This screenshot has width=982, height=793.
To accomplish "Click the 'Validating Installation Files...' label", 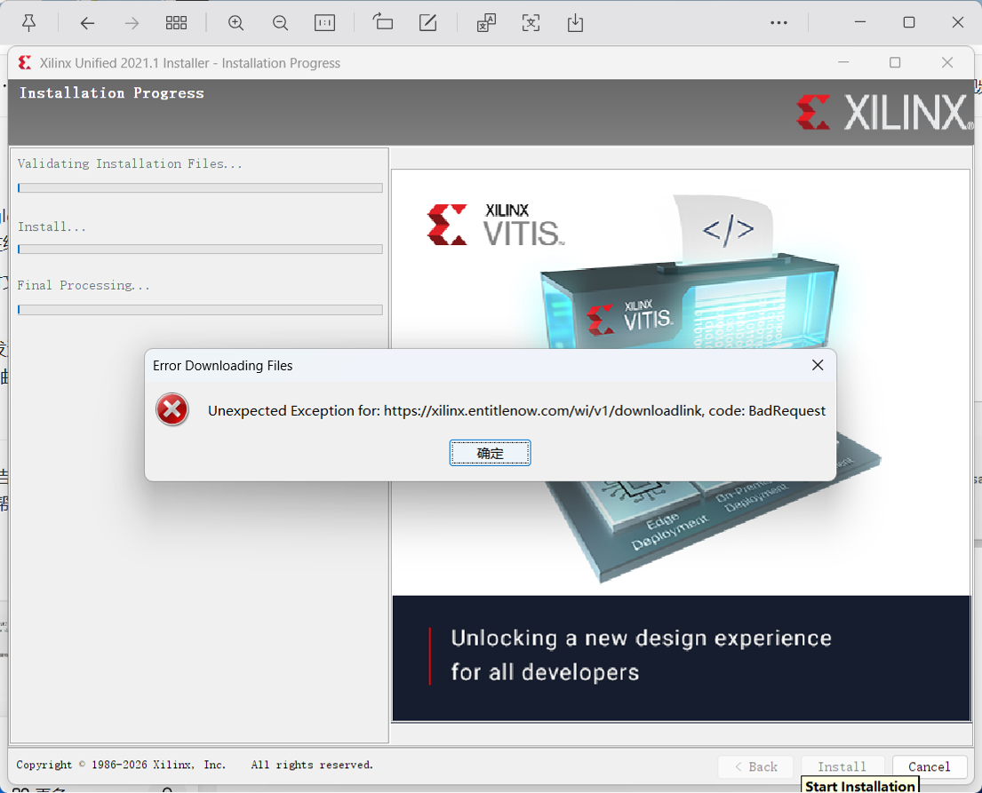I will coord(130,164).
